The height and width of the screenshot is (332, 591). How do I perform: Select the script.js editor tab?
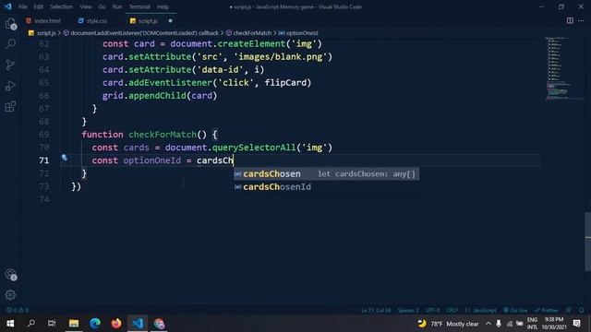(x=148, y=20)
